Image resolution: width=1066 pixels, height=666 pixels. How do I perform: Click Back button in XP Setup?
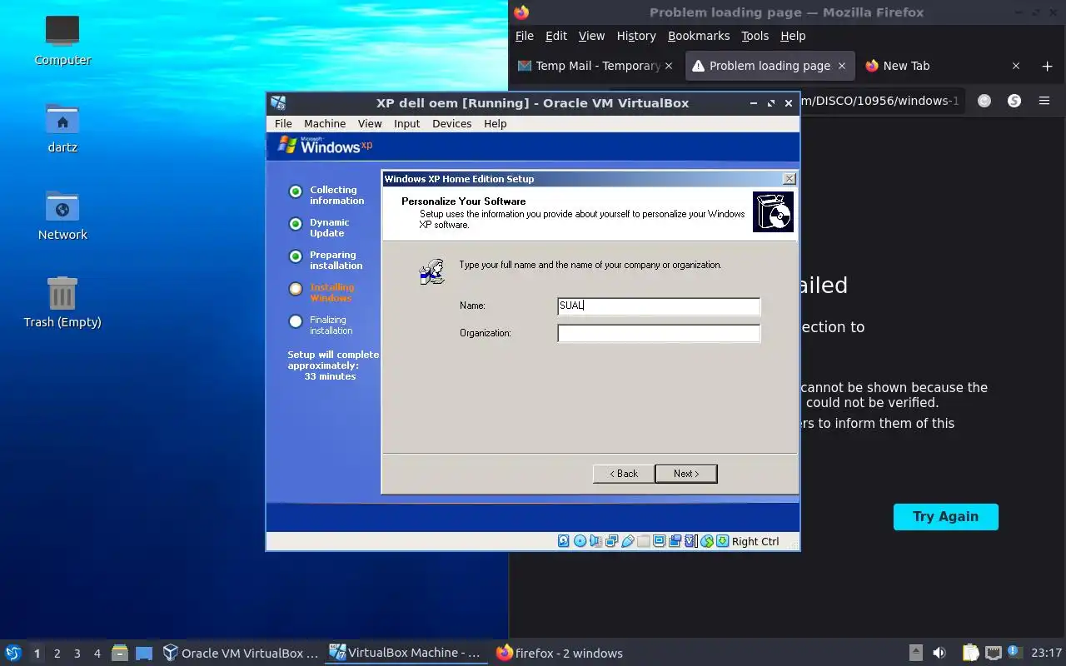[x=624, y=474]
